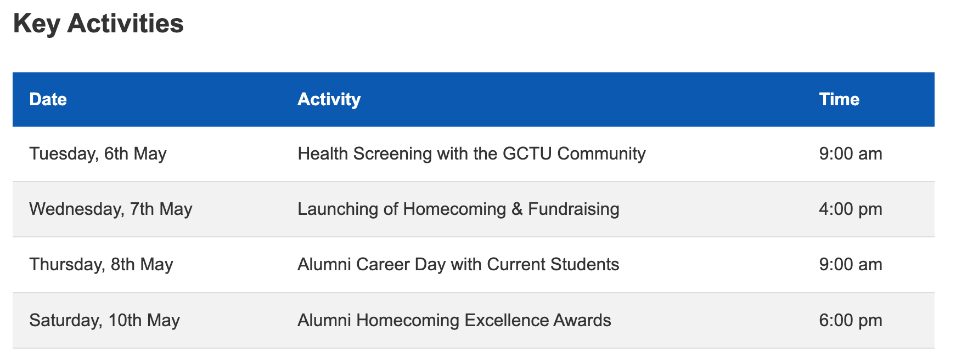This screenshot has height=364, width=956.
Task: Click the 9:00 am time for Career Day
Action: point(851,264)
